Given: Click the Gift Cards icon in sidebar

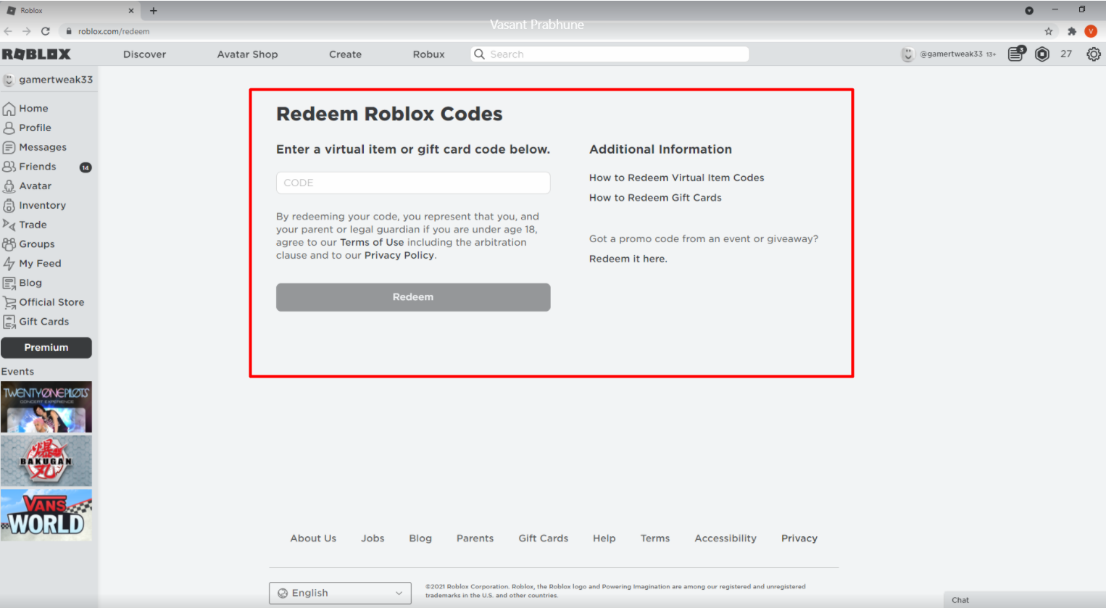Looking at the screenshot, I should 9,322.
